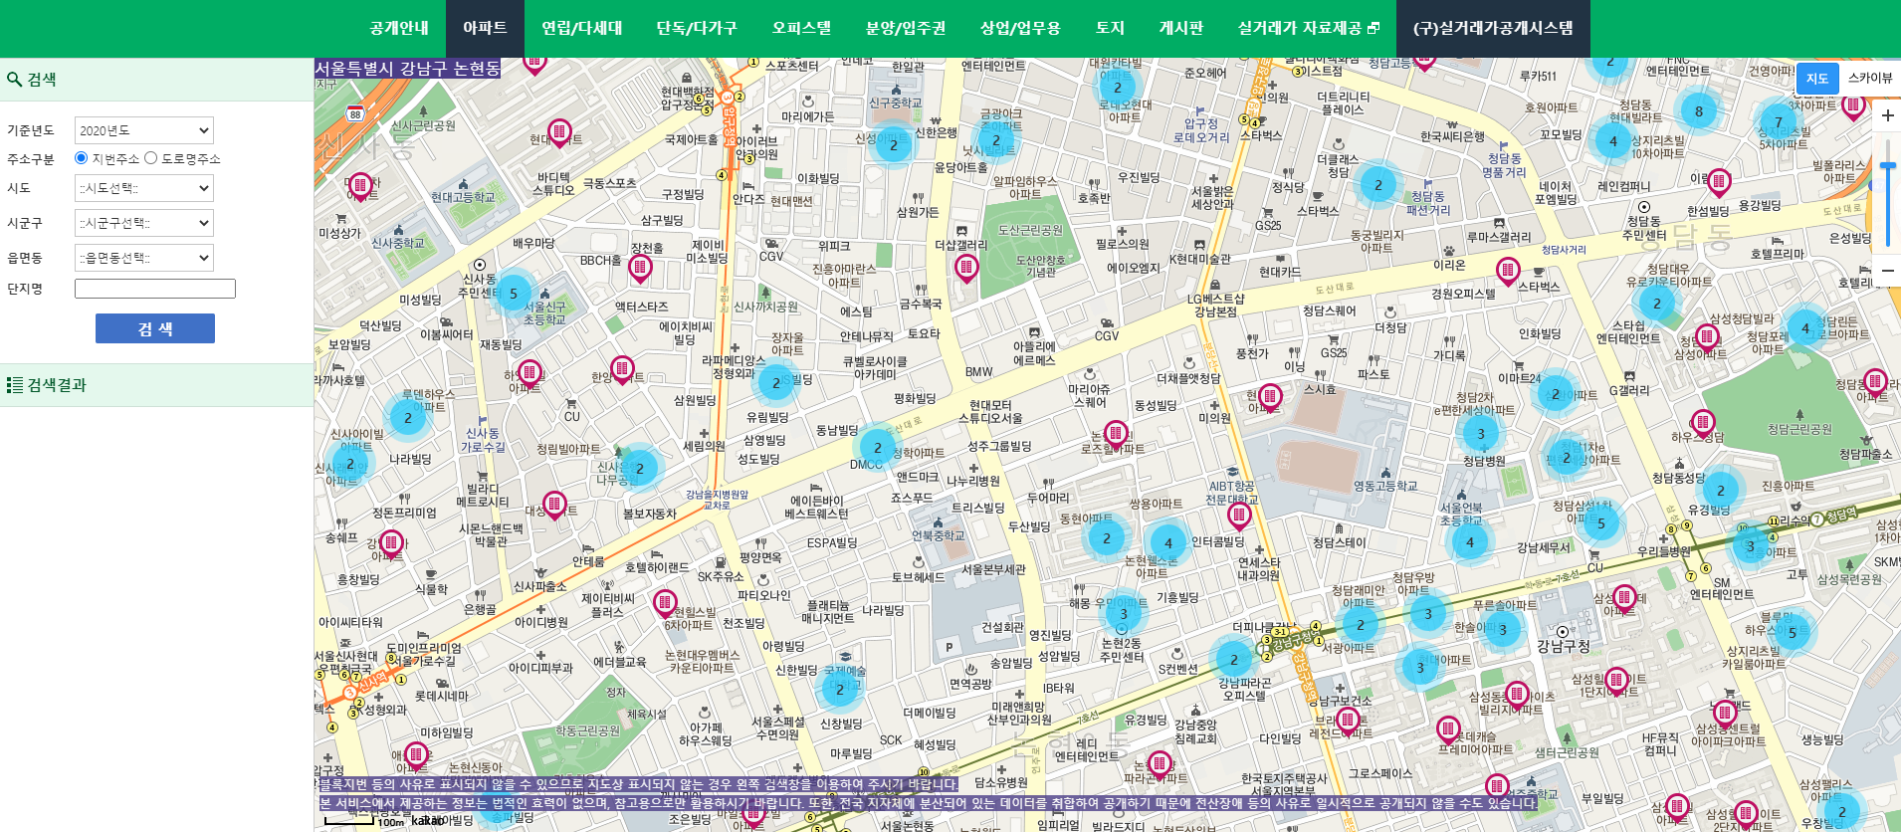1901x832 pixels.
Task: Switch to the 토지 tab
Action: coord(1110,28)
